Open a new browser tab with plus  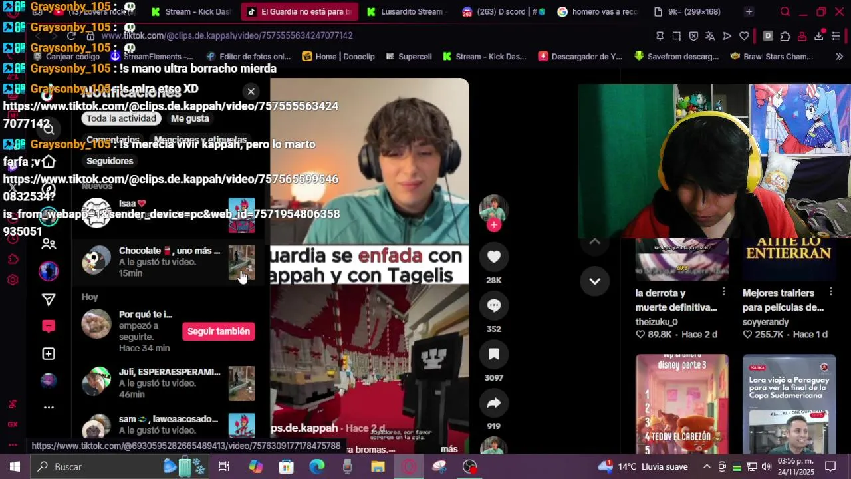pos(749,12)
